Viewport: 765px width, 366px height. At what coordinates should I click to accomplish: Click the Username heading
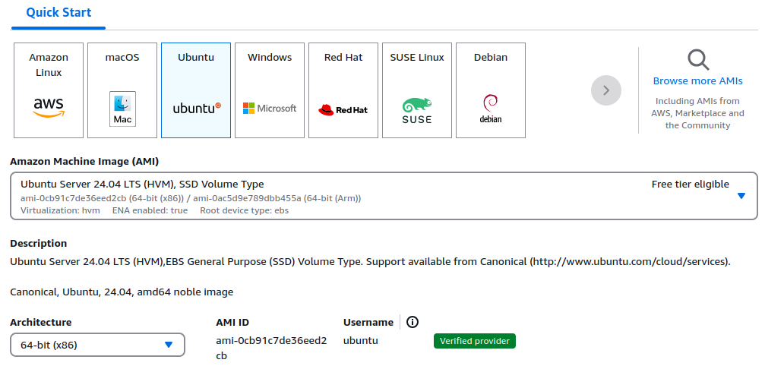click(x=368, y=322)
